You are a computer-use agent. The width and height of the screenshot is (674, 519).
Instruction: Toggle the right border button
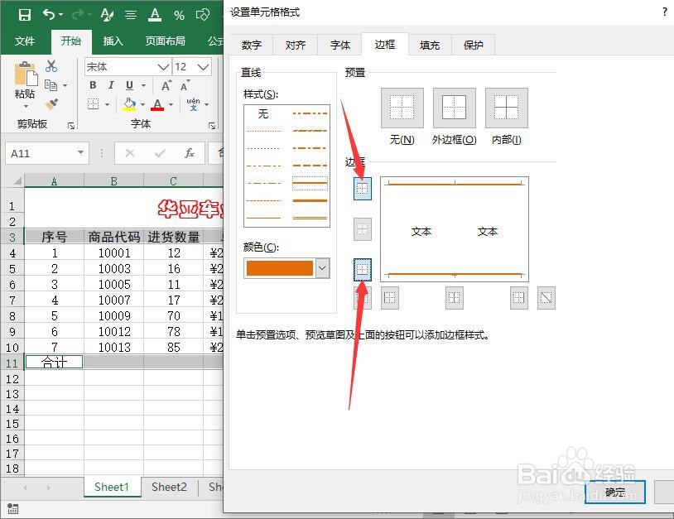click(x=519, y=298)
